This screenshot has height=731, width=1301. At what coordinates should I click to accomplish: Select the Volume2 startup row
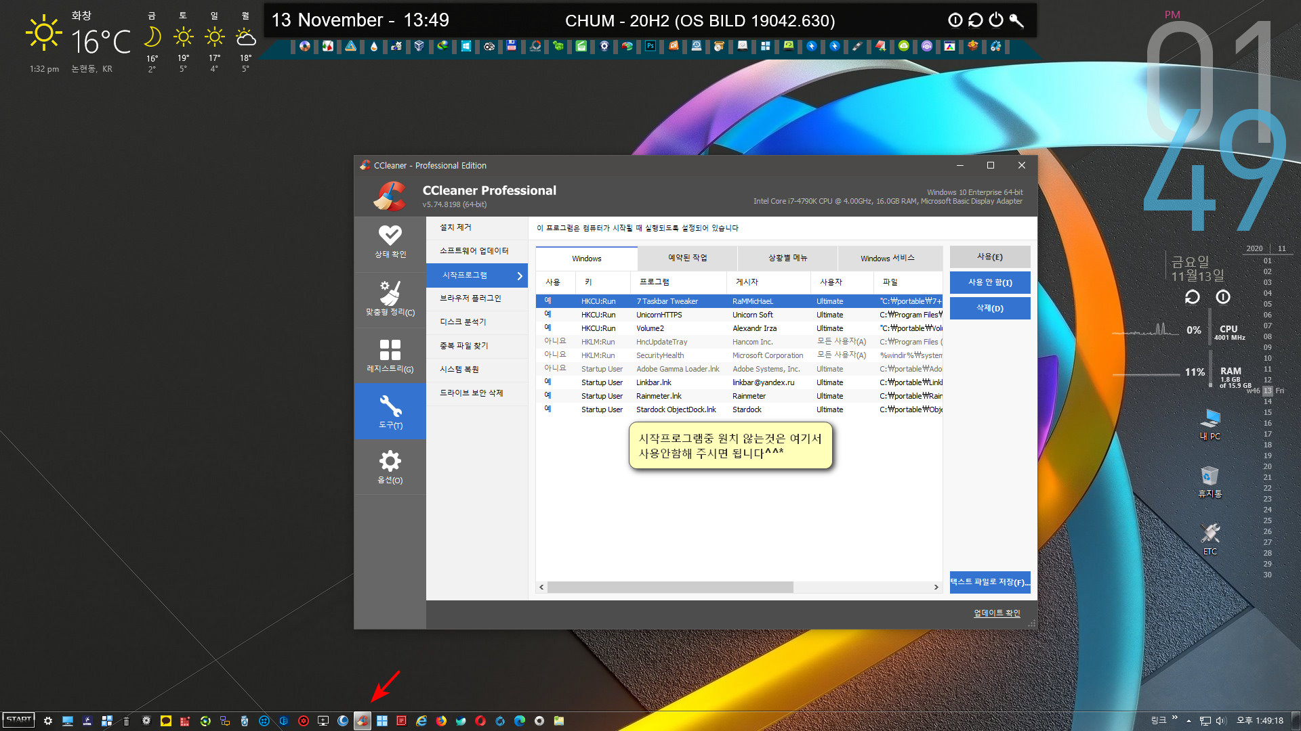(x=739, y=328)
